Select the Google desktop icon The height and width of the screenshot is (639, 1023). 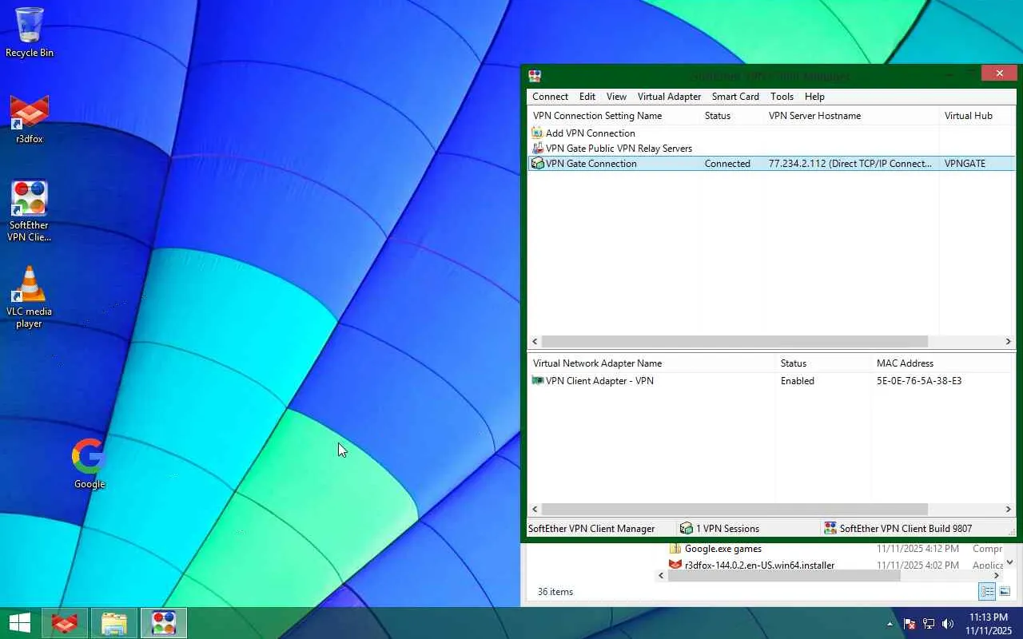pyautogui.click(x=90, y=463)
